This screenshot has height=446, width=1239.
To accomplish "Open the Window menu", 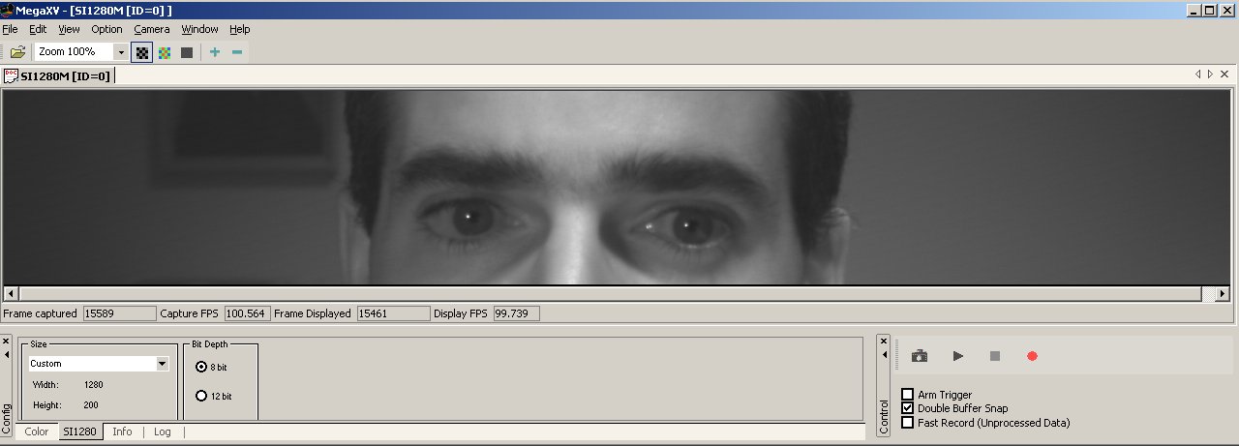I will [x=200, y=29].
